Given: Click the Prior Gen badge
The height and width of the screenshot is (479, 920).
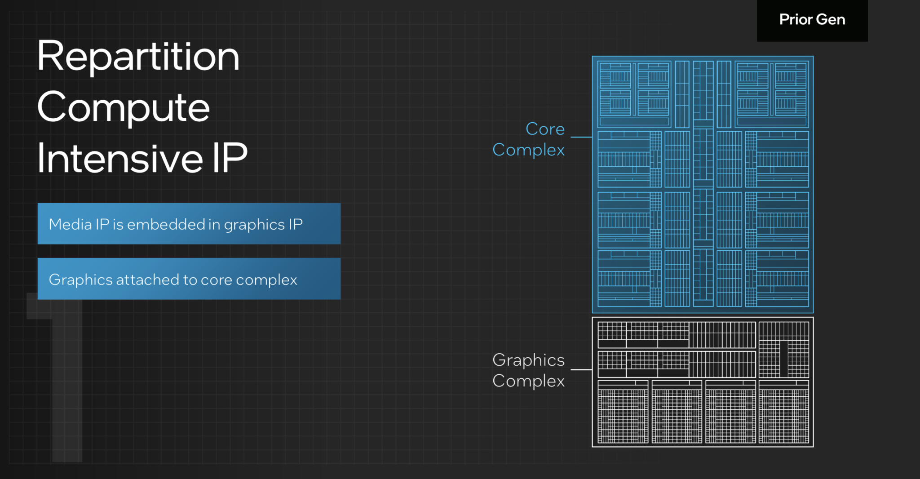Looking at the screenshot, I should 811,20.
